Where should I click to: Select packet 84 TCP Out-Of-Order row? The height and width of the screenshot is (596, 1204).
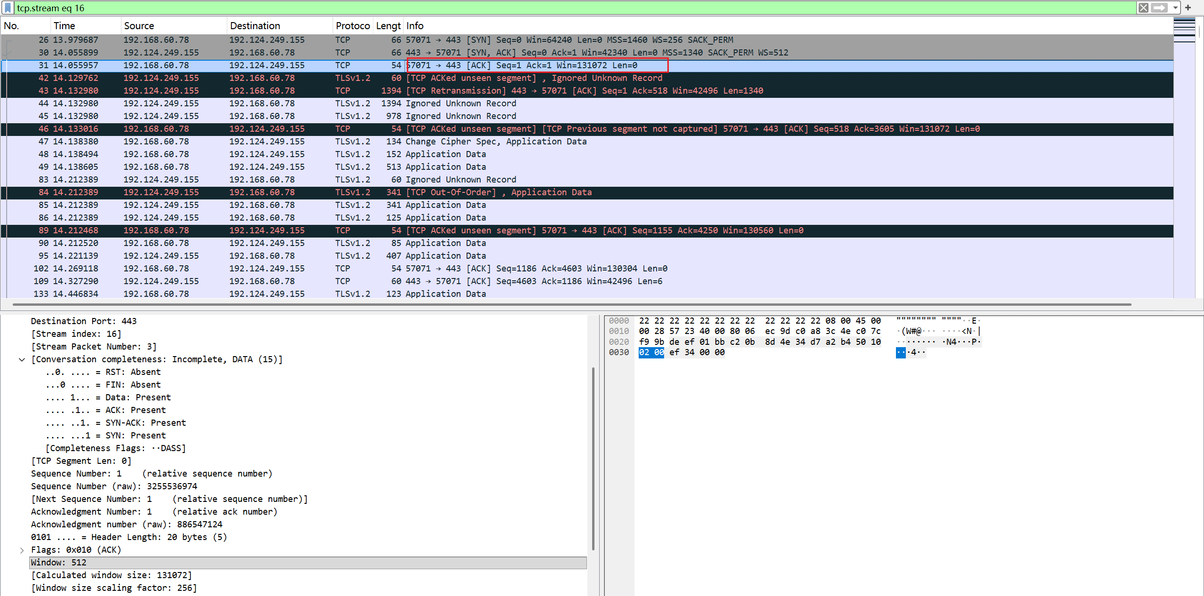click(x=587, y=192)
